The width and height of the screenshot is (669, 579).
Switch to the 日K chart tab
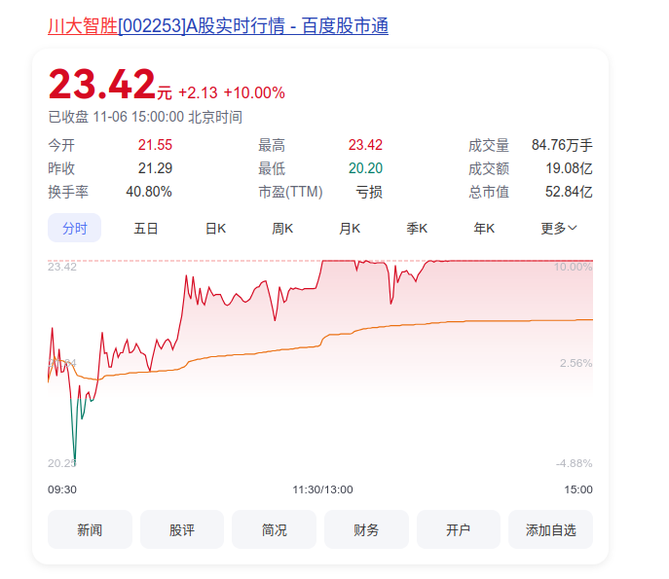215,229
